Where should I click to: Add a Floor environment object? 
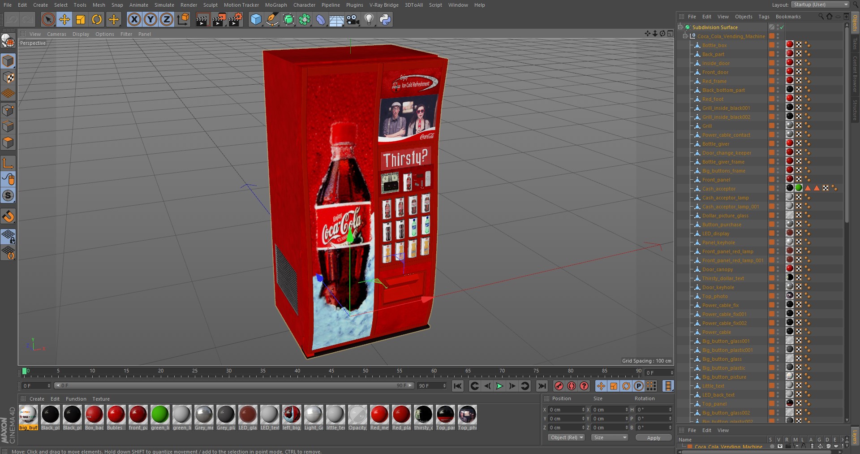pyautogui.click(x=336, y=19)
